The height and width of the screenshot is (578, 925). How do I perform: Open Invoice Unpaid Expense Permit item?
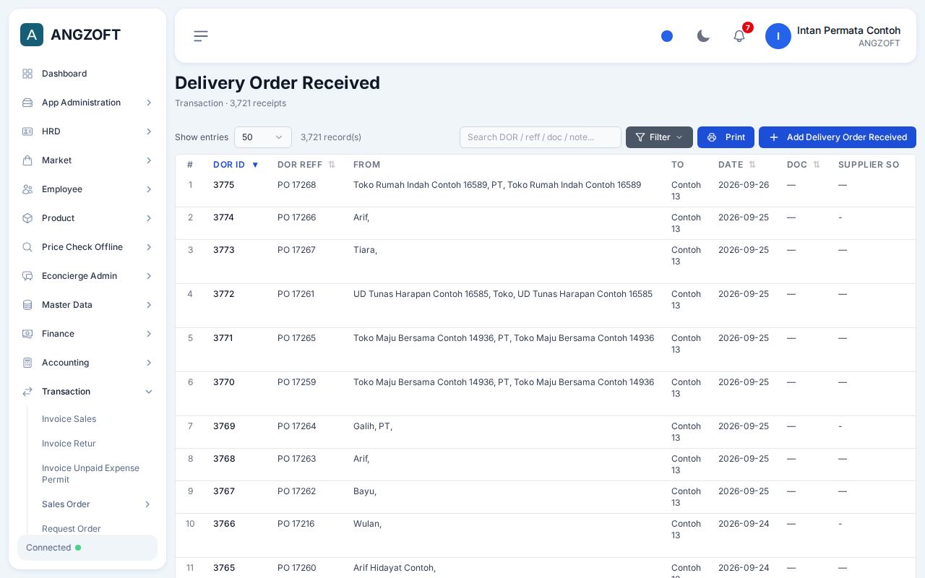coord(91,474)
